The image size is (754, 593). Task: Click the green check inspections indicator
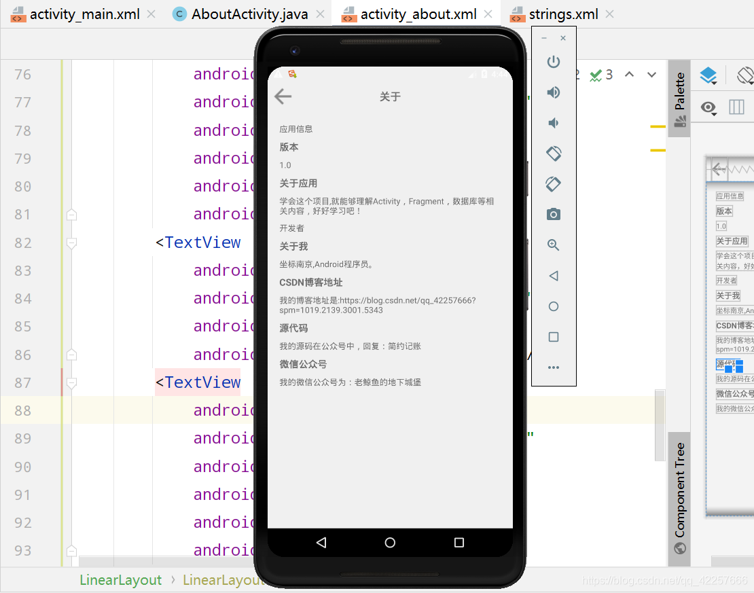click(601, 75)
